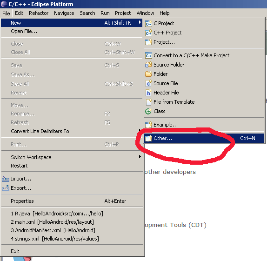The width and height of the screenshot is (267, 261).
Task: Click the C++ Project wizard icon
Action: tap(148, 33)
